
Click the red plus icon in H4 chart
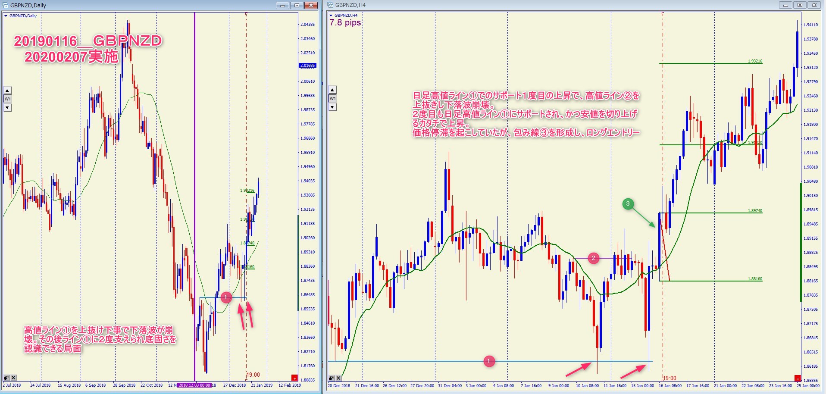[x=798, y=378]
